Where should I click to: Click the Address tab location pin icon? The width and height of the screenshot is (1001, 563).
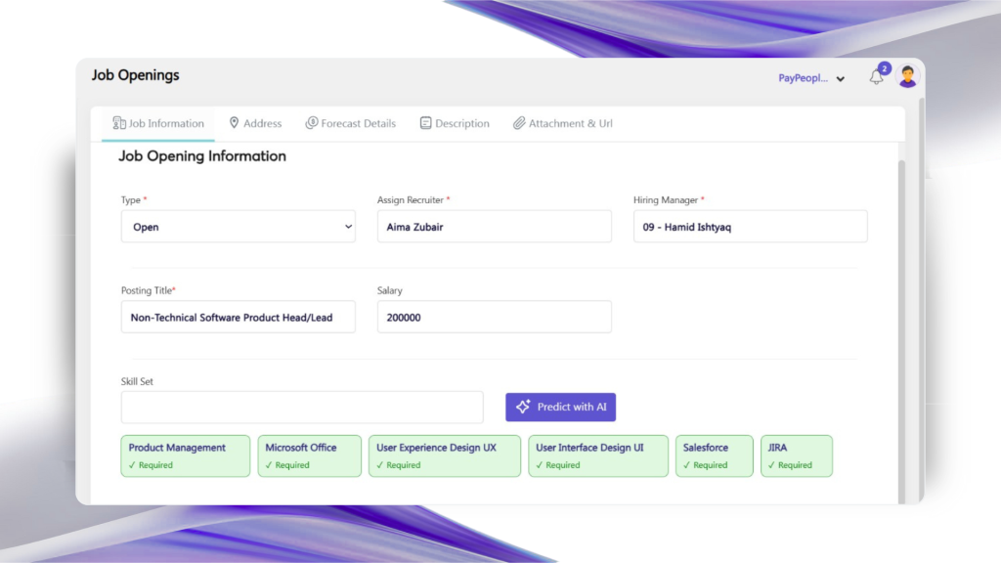(235, 123)
